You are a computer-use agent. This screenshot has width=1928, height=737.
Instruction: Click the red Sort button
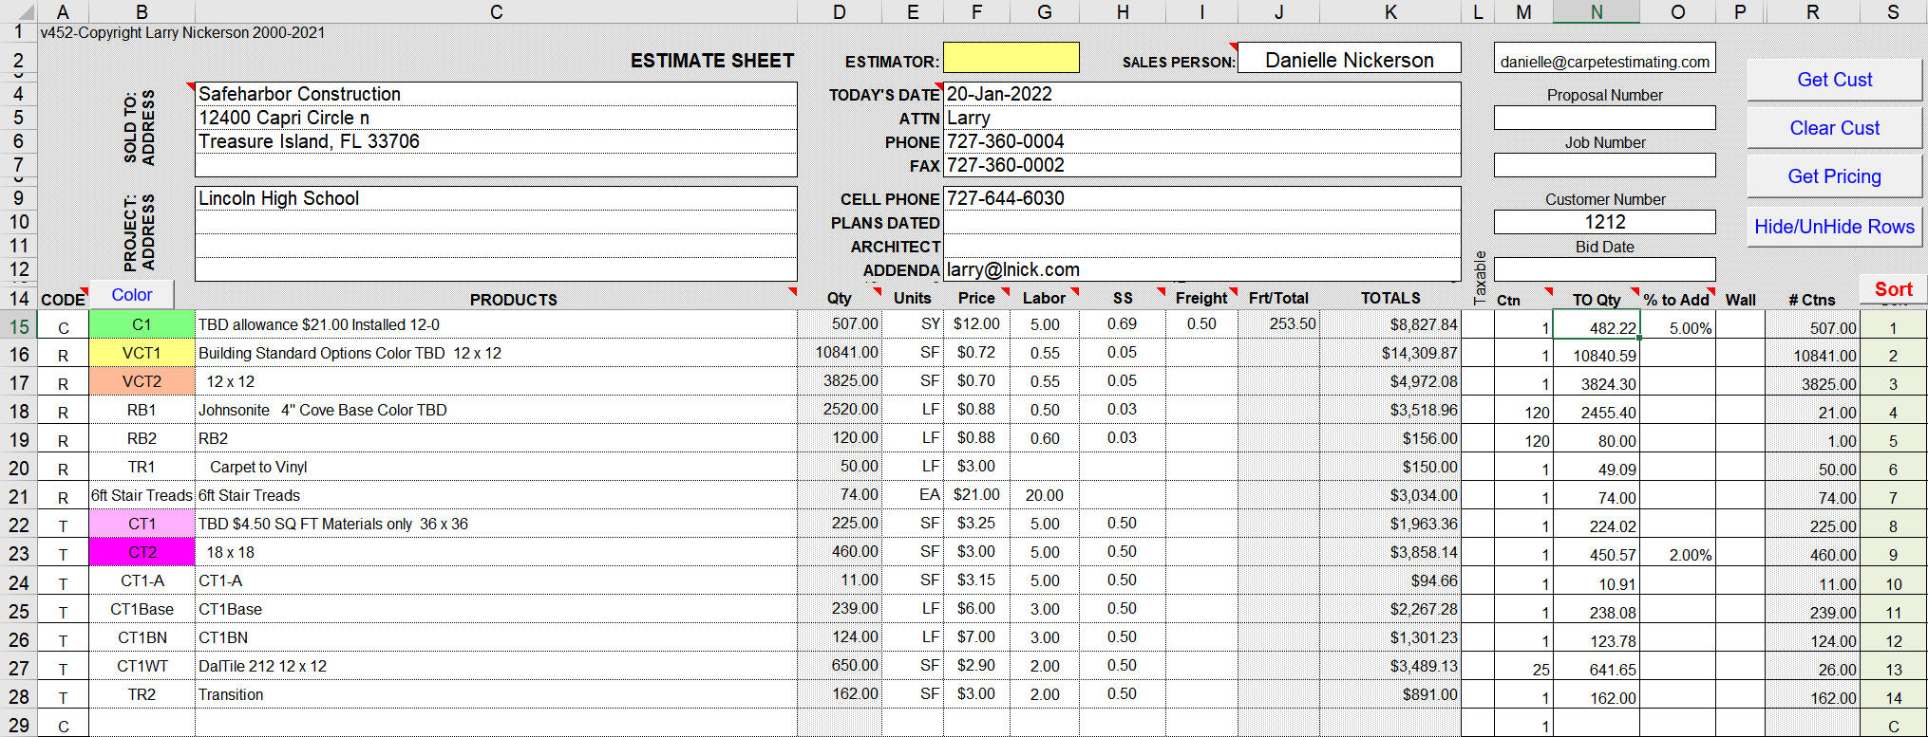(1892, 289)
